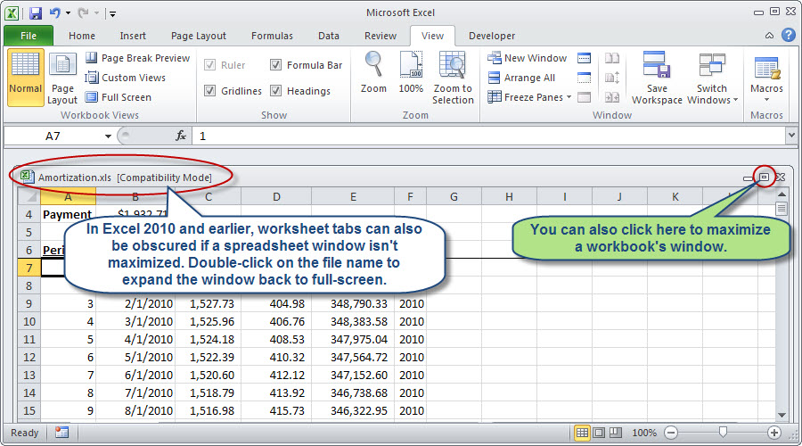Toggle the Formula Bar checkbox
The height and width of the screenshot is (446, 802).
coord(275,65)
